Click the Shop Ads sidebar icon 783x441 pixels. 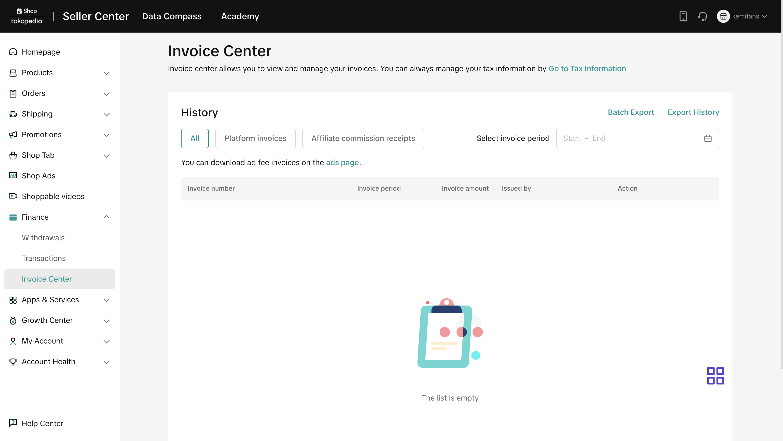click(x=13, y=175)
